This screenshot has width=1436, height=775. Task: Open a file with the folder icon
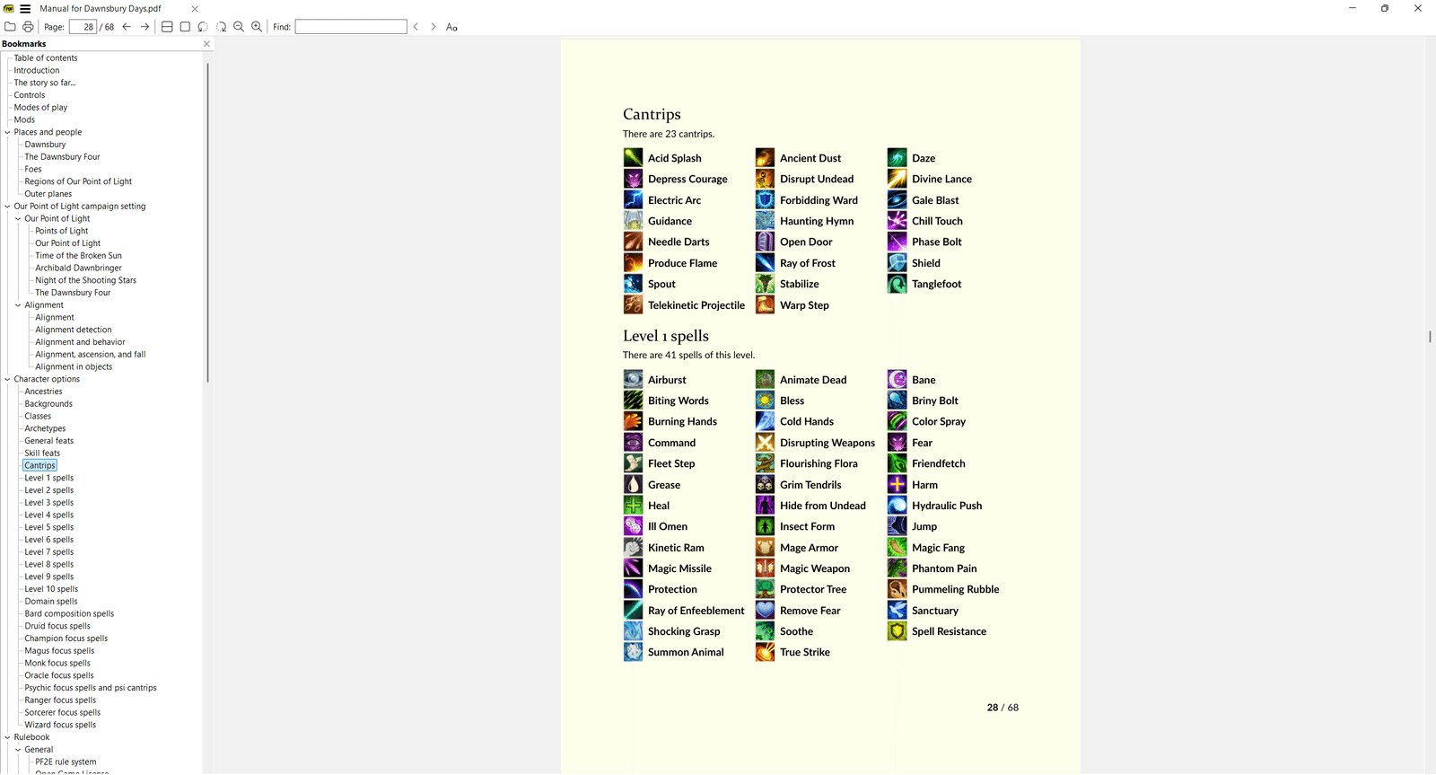(10, 27)
